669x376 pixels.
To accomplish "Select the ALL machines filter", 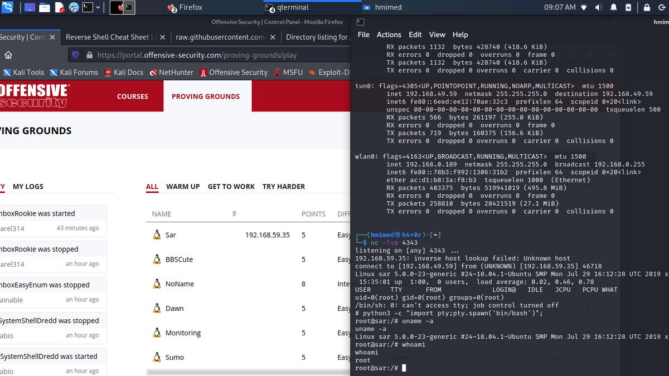I will pos(152,187).
